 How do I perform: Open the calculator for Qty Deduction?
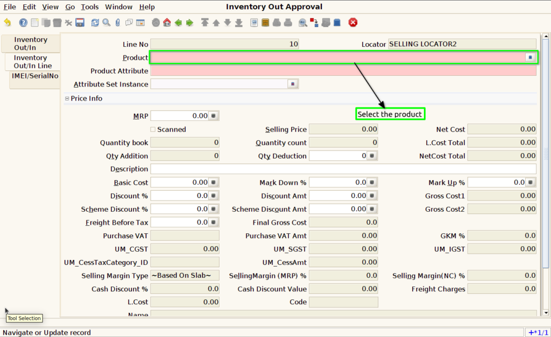click(x=372, y=155)
